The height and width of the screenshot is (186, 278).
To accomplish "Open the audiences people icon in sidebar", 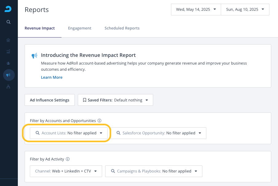I will (9, 63).
